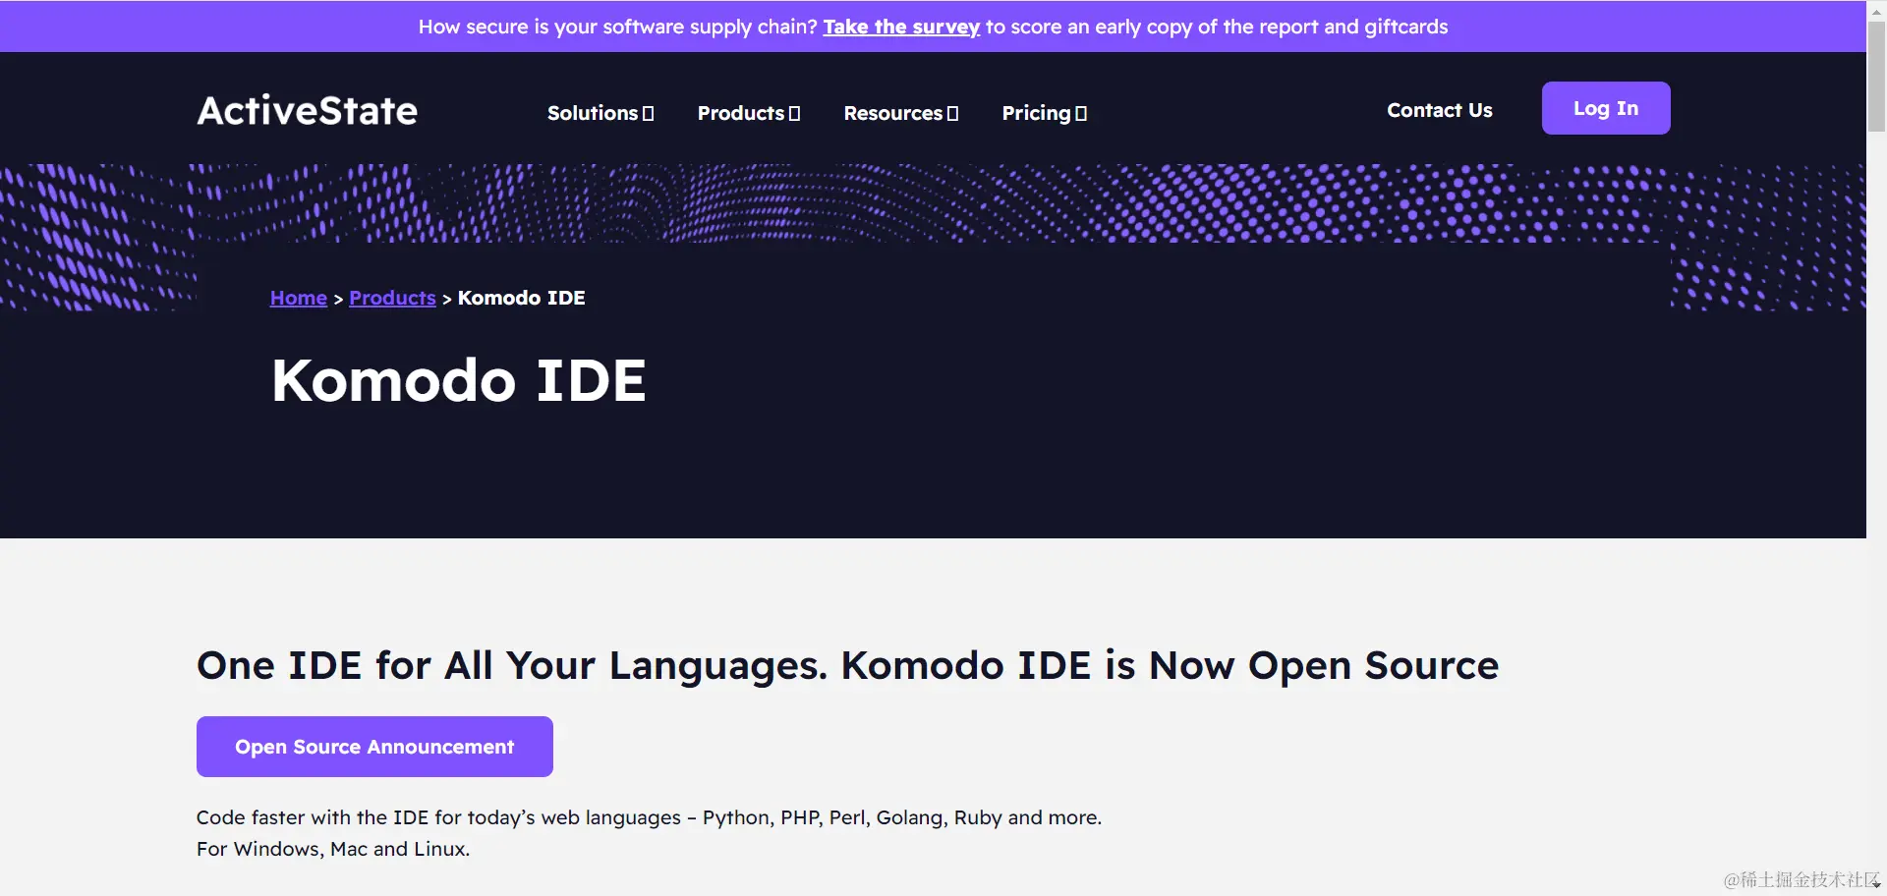Click the Log In button
The height and width of the screenshot is (896, 1887).
[1606, 108]
